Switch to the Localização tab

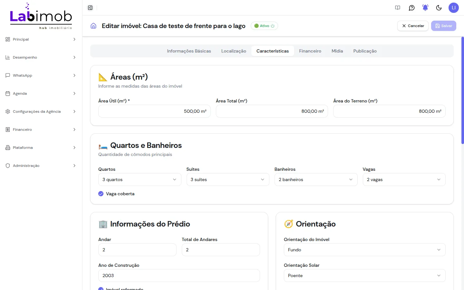click(234, 51)
